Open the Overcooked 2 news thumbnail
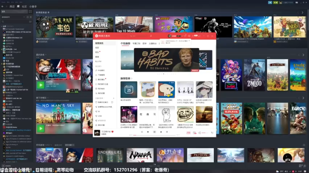 (x=253, y=27)
